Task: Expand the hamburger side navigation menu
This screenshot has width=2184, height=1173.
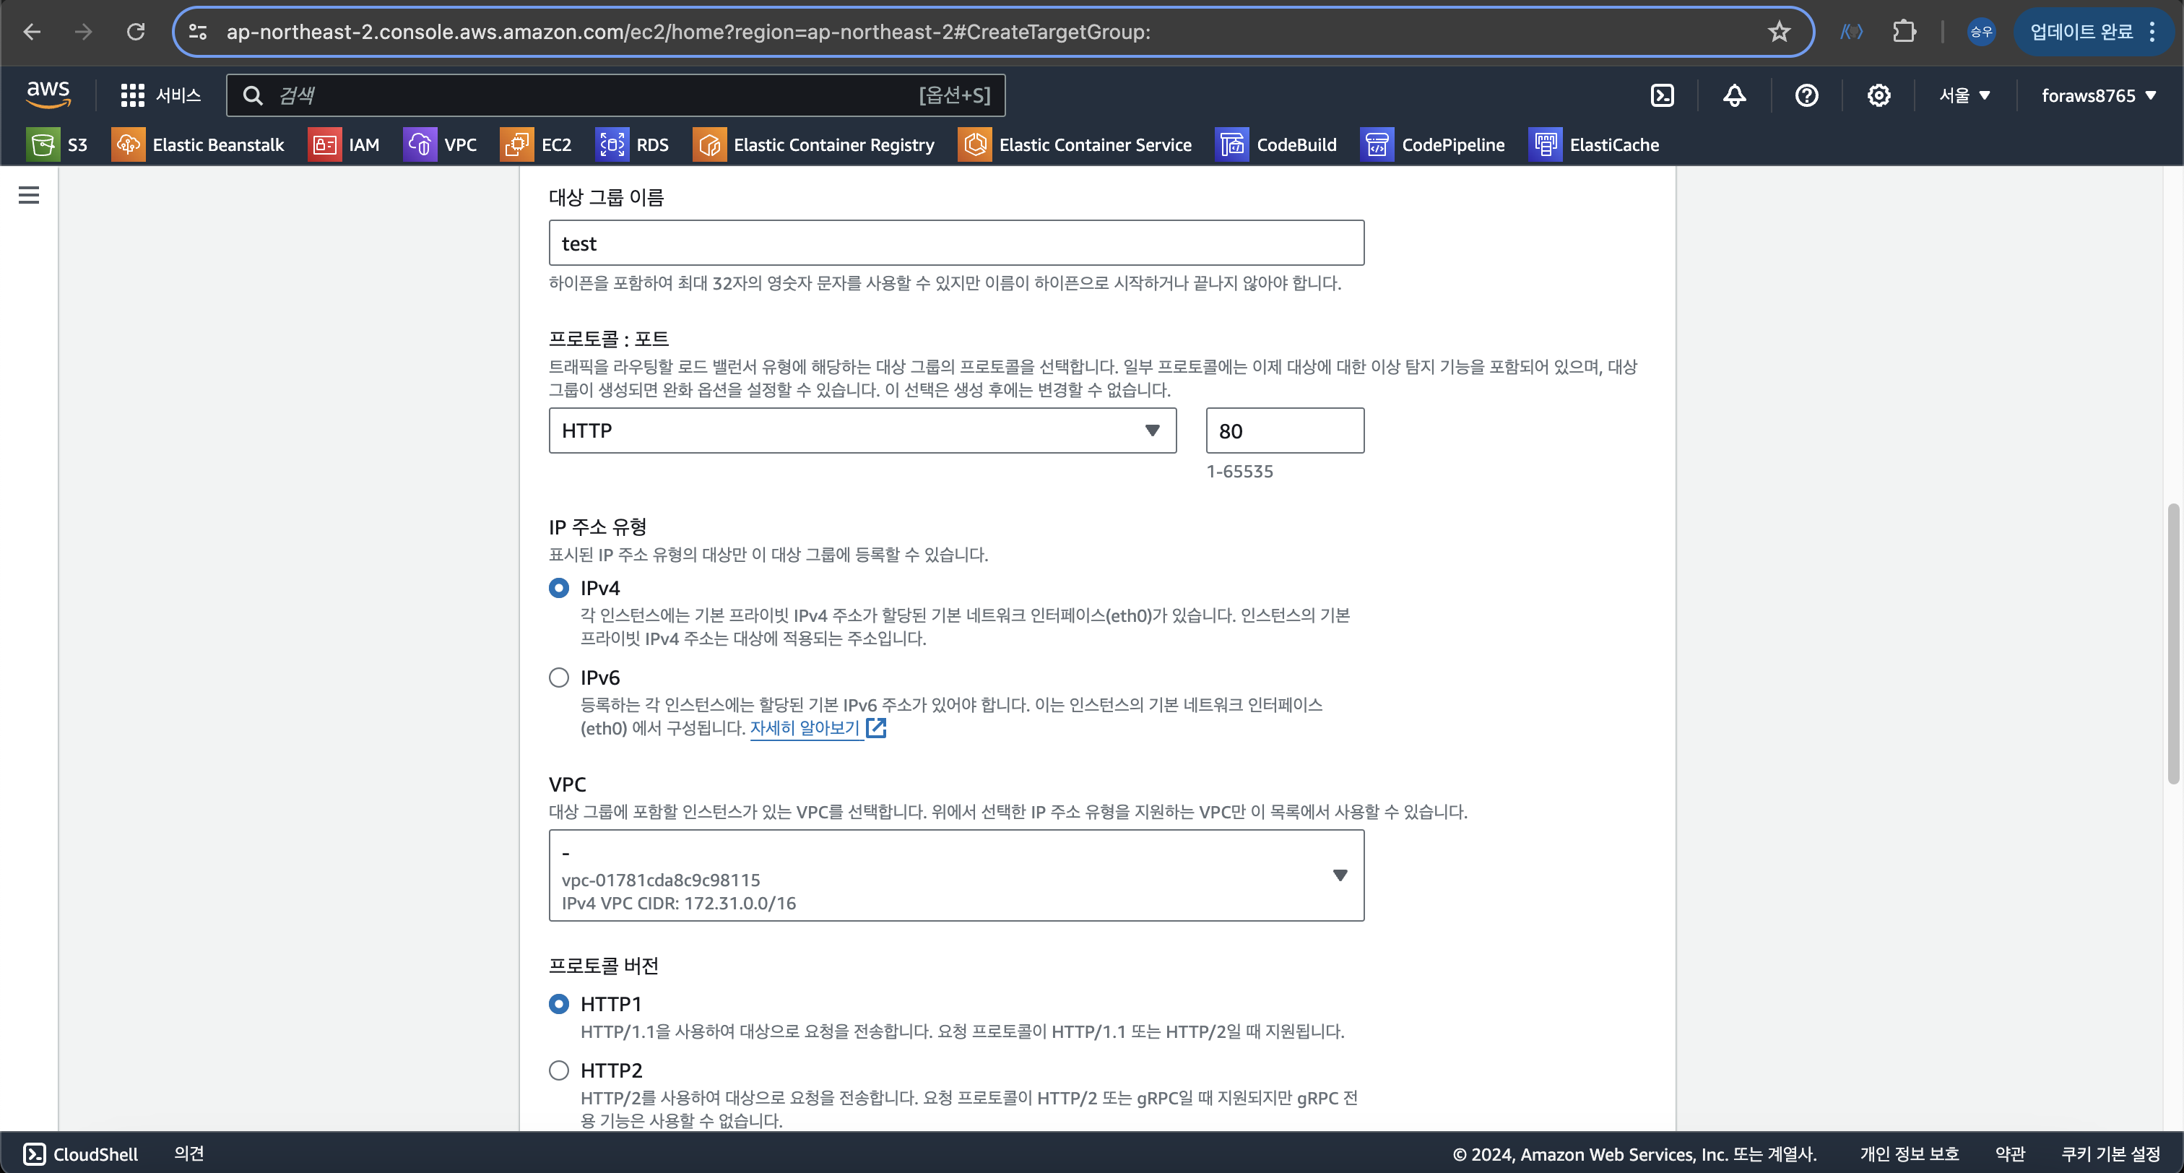Action: (x=29, y=195)
